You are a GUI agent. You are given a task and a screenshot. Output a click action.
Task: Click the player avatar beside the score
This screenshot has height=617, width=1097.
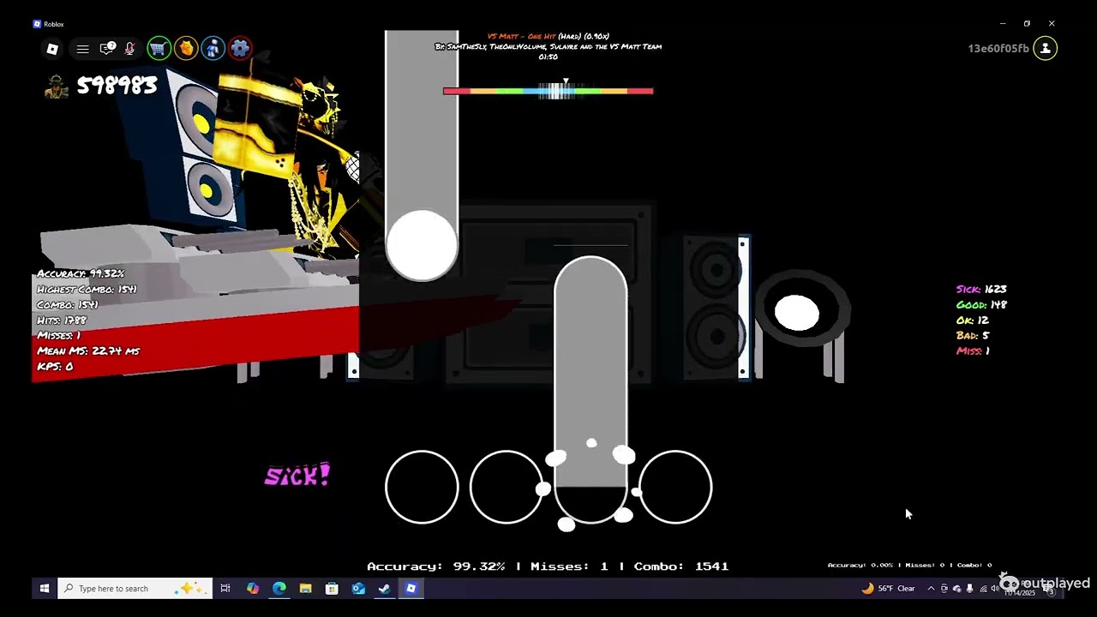coord(57,87)
